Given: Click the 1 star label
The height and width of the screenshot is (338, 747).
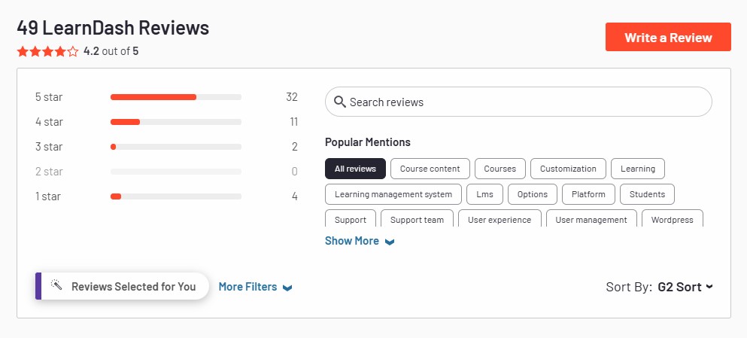Looking at the screenshot, I should coord(48,196).
